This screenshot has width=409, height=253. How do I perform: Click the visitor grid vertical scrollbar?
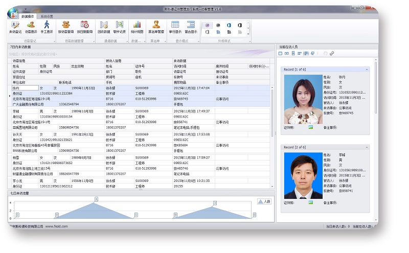click(272, 137)
